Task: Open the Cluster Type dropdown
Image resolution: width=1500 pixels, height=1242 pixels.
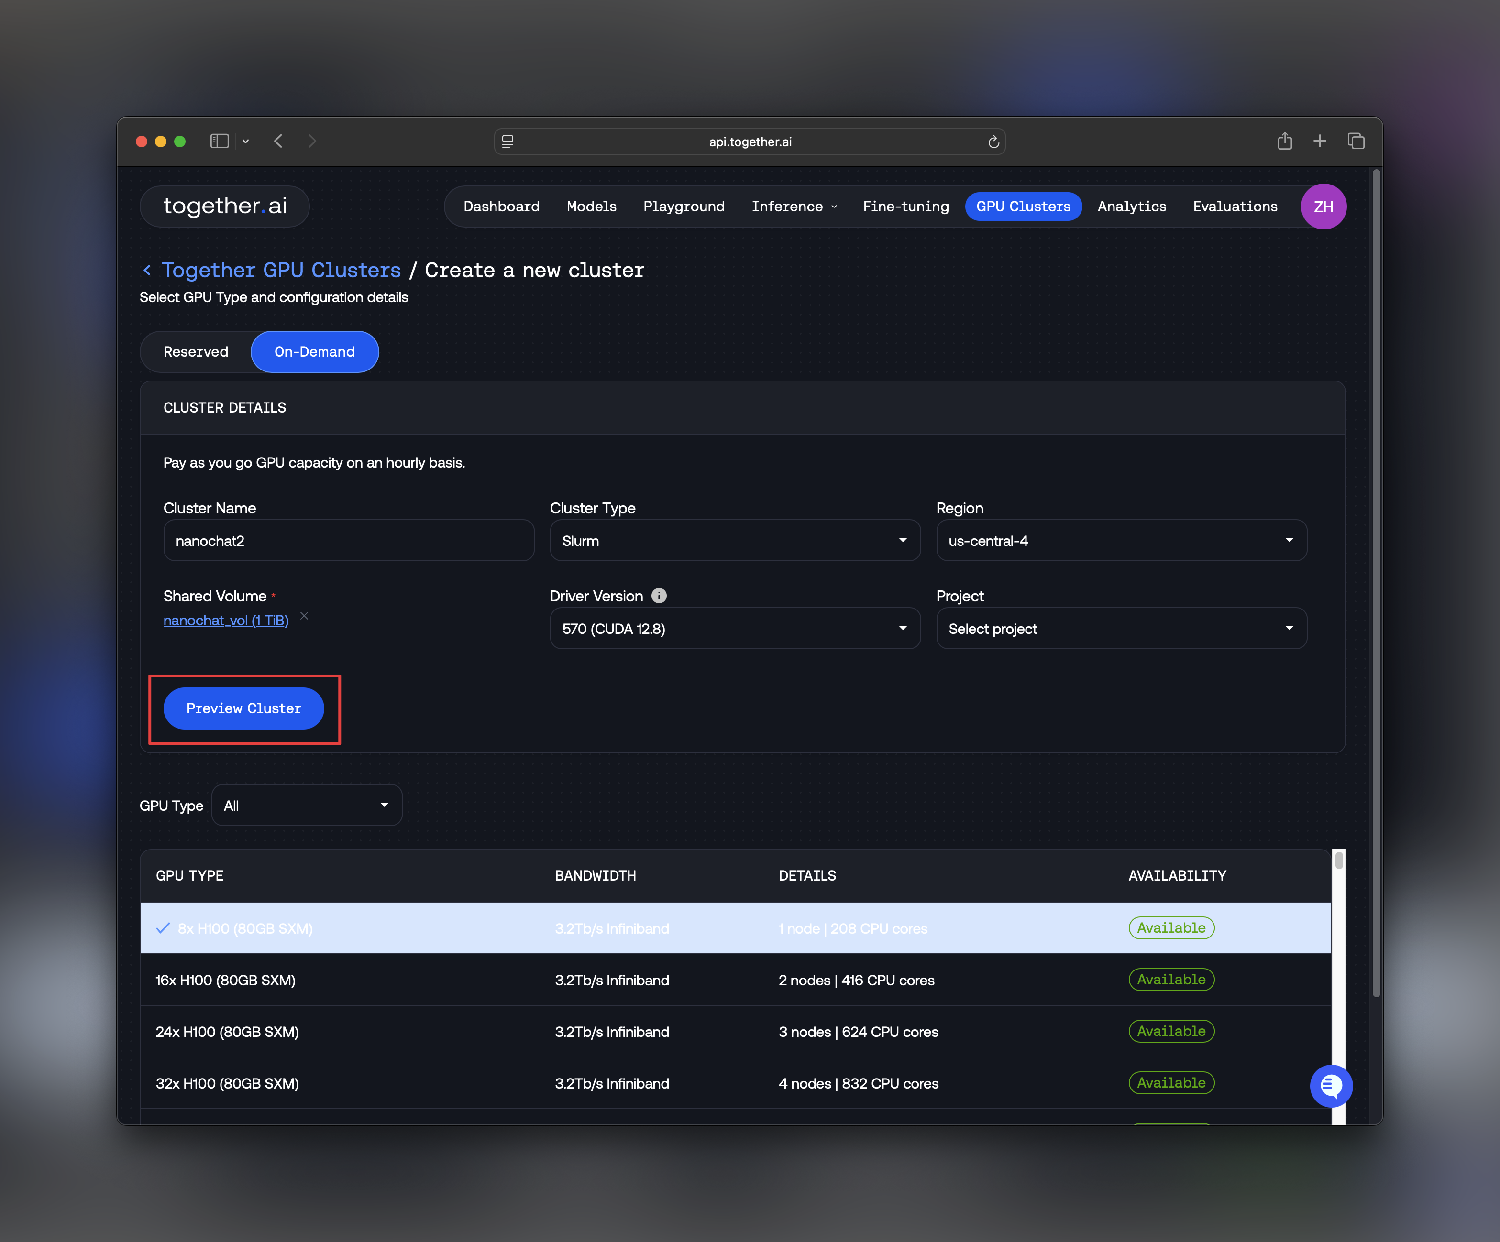Action: (x=734, y=540)
